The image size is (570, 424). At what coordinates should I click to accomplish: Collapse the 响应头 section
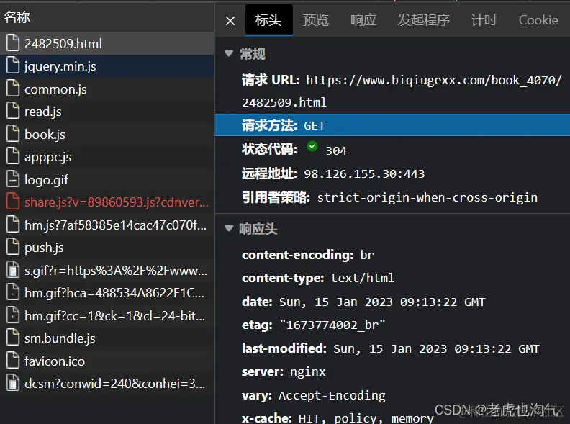229,228
